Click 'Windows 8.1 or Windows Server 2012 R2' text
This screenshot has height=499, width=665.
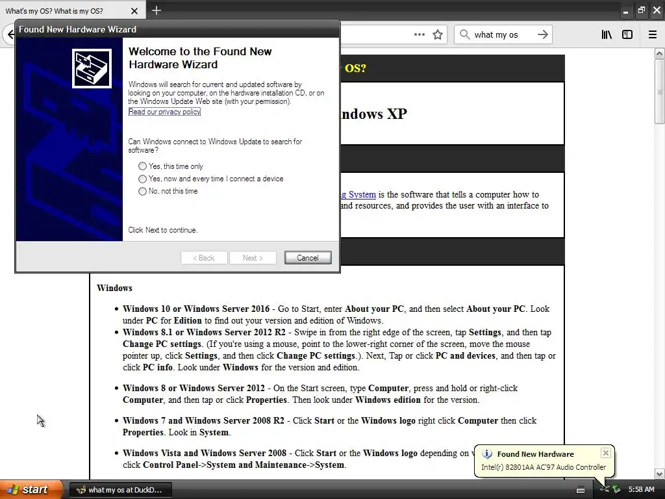pyautogui.click(x=204, y=332)
